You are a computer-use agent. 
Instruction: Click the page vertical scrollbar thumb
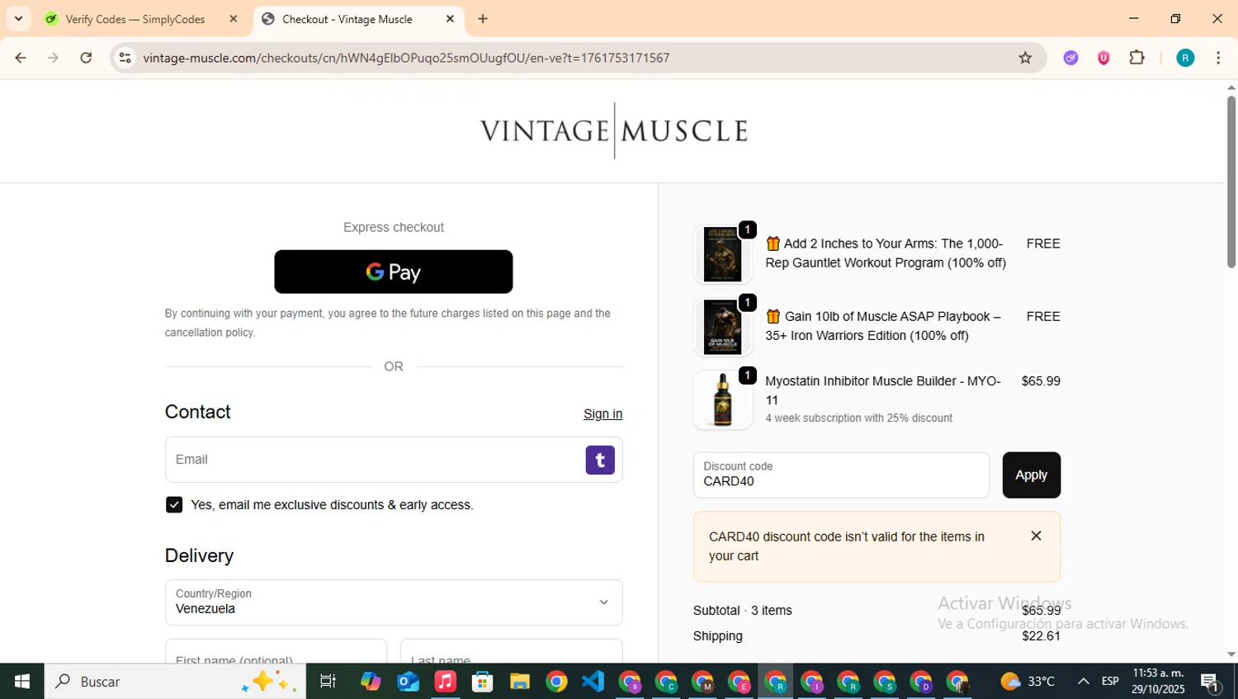[1231, 182]
